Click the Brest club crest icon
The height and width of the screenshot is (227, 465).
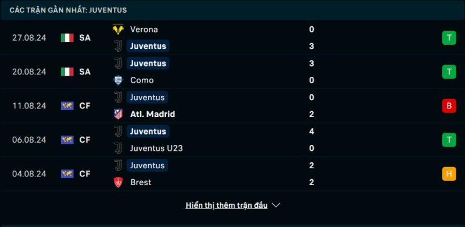click(x=119, y=182)
